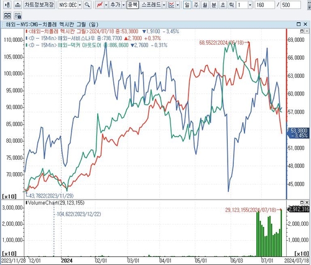Click the green 덱커 아웃도어 legend line
311x265 pixels.
[x=96, y=45]
